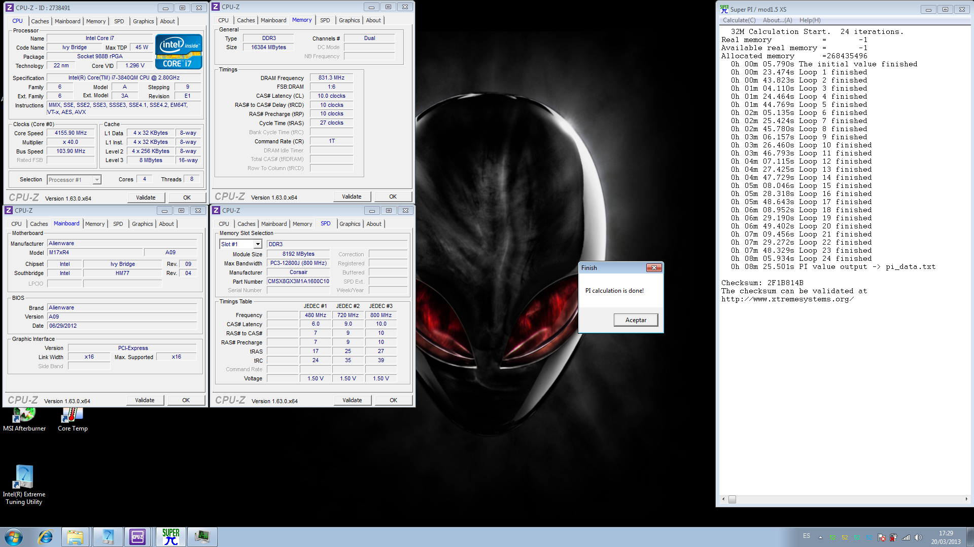
Task: Open the power plug tray icon
Action: tap(893, 537)
